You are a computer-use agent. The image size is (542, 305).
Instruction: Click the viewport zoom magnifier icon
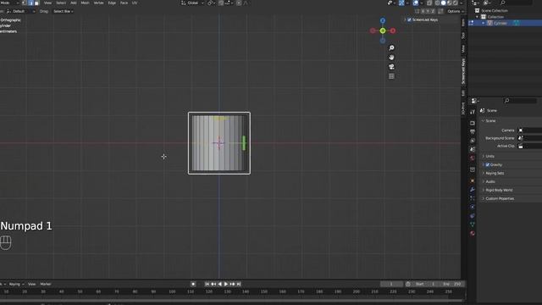point(391,47)
